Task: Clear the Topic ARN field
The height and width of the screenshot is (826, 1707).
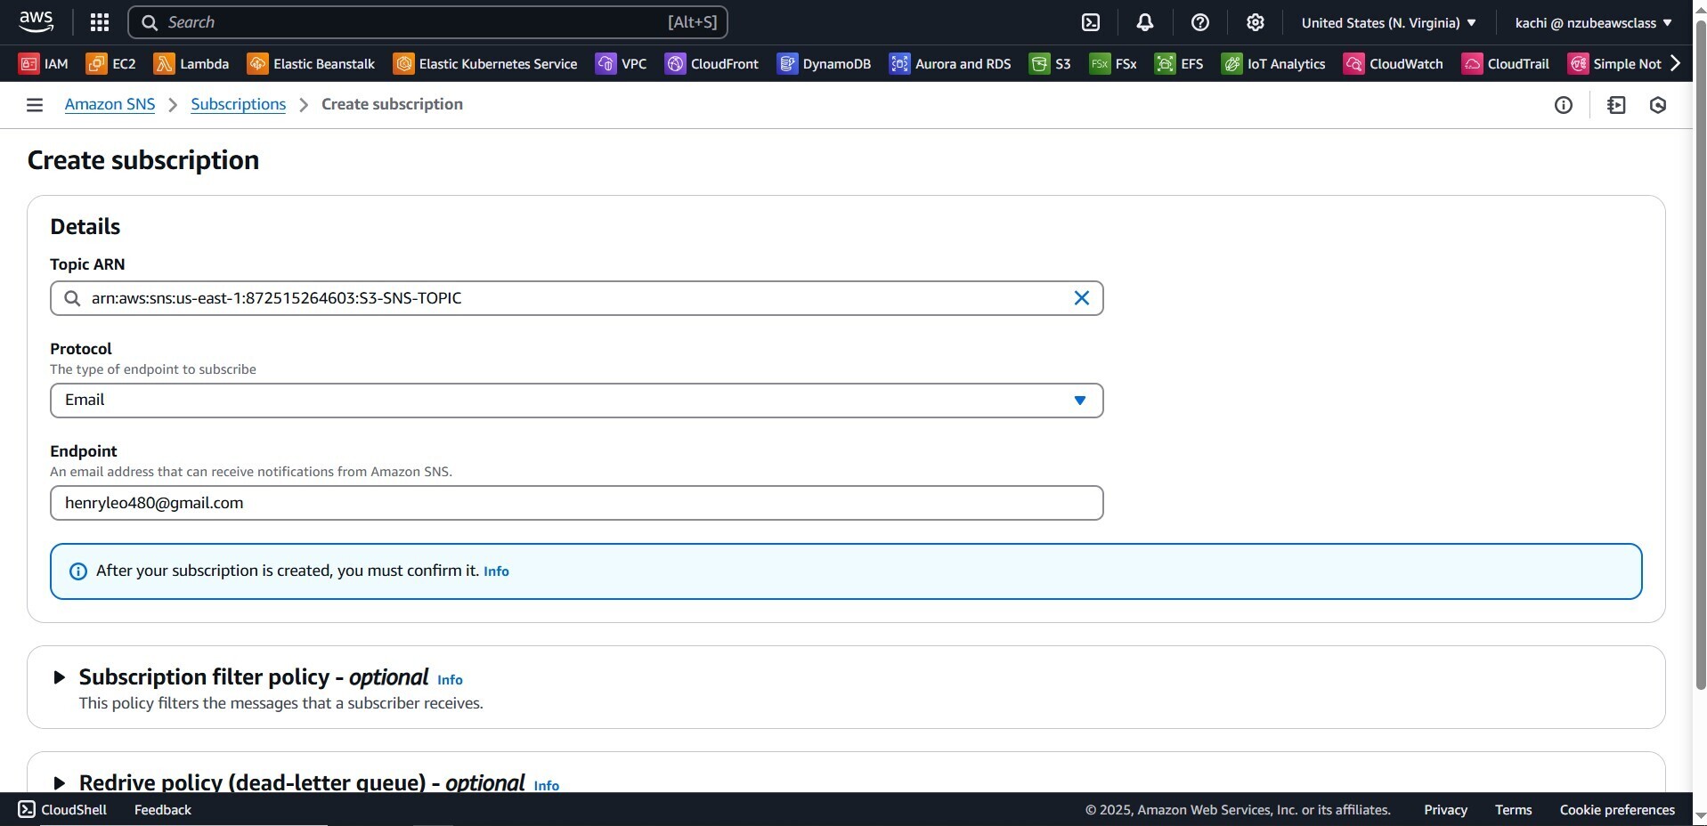Action: point(1081,298)
